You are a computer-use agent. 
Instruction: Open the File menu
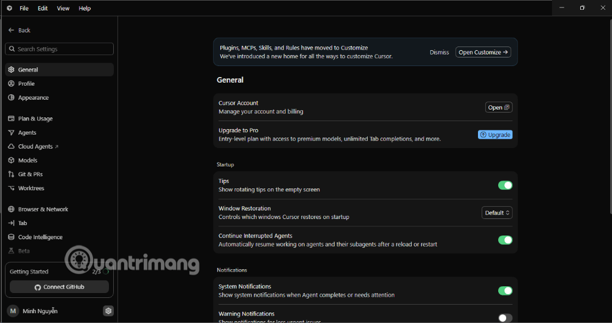click(24, 8)
